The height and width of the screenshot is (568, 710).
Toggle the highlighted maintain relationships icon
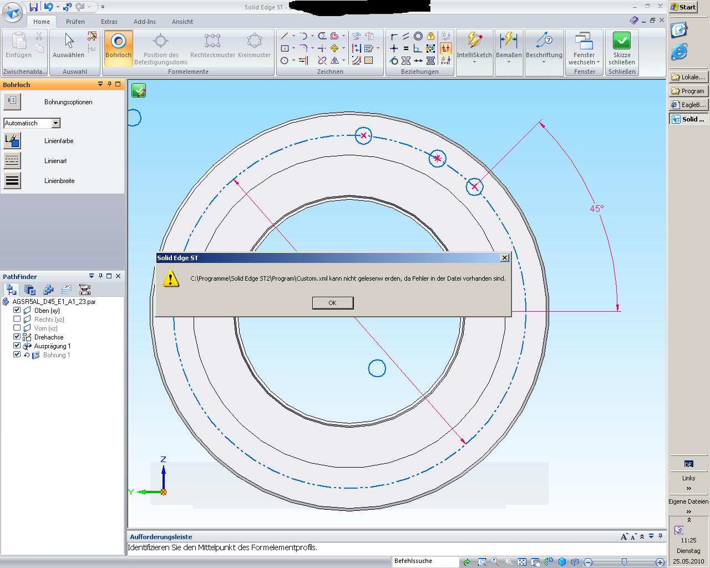pos(445,48)
